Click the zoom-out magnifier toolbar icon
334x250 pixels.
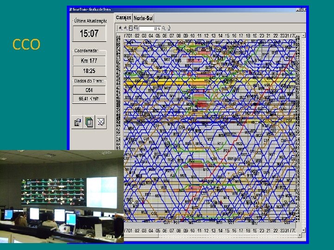point(126,28)
